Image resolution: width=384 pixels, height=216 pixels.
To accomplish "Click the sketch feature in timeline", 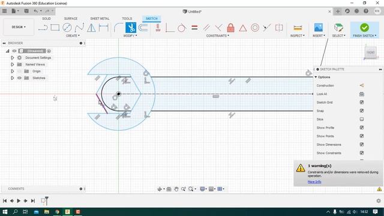I will tap(44, 201).
